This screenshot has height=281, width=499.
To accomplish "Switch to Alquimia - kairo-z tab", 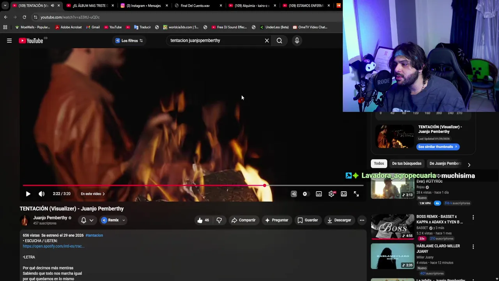I will click(x=253, y=5).
